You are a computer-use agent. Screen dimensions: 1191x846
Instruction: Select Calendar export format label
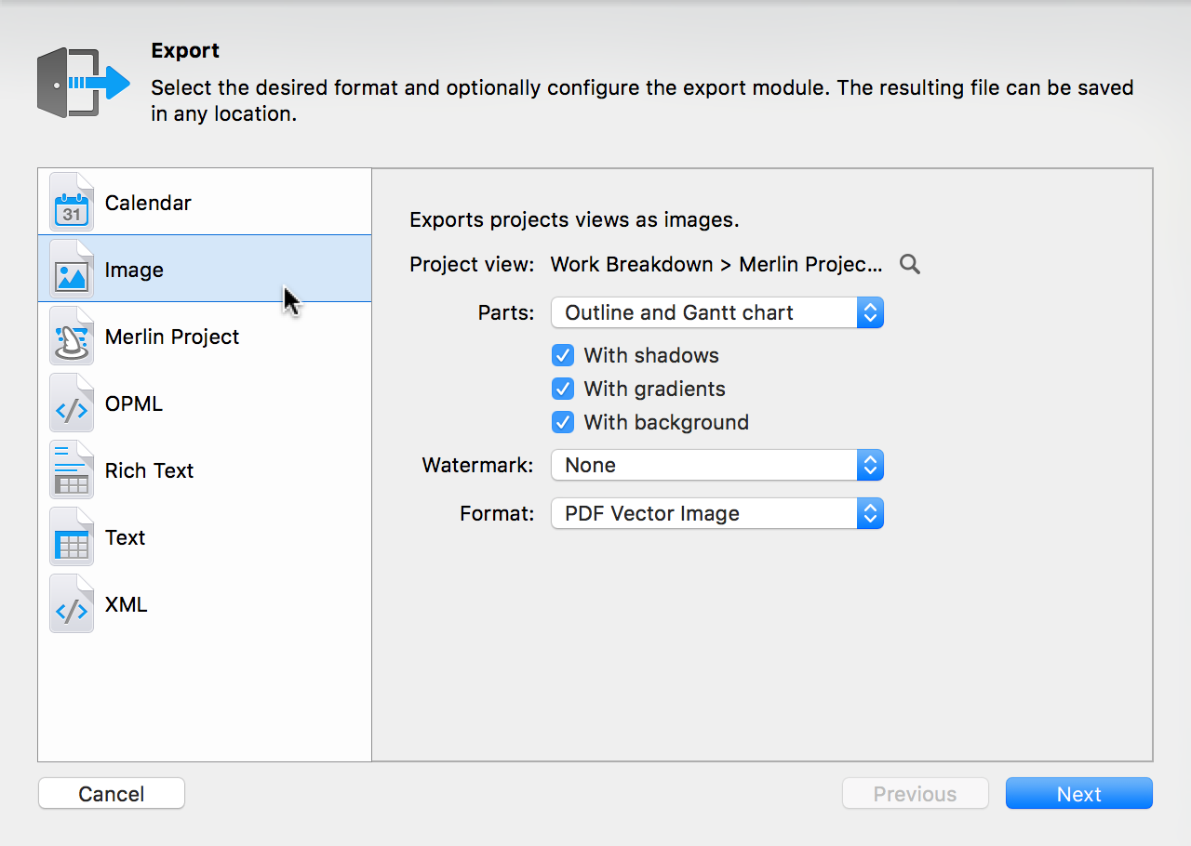148,203
